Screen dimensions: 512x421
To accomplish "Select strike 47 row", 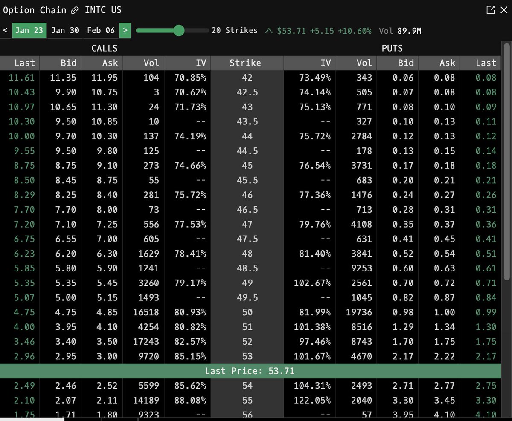I will (x=250, y=224).
